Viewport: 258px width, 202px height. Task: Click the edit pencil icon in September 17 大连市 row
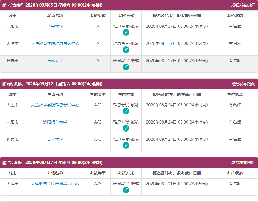[126, 189]
